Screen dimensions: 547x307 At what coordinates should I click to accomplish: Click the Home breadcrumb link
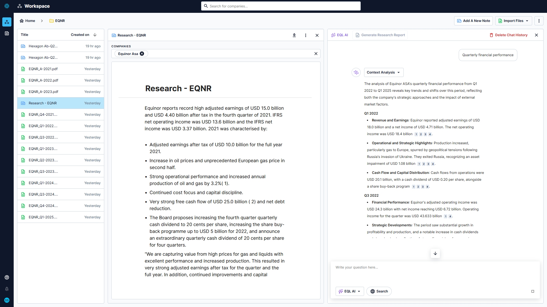[27, 21]
